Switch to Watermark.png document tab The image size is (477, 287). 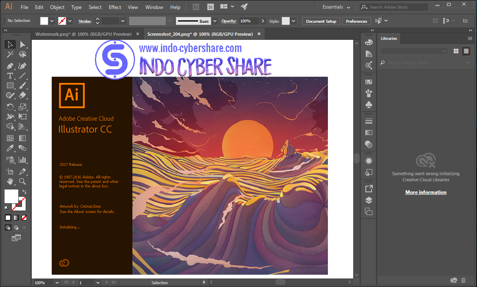(x=84, y=34)
